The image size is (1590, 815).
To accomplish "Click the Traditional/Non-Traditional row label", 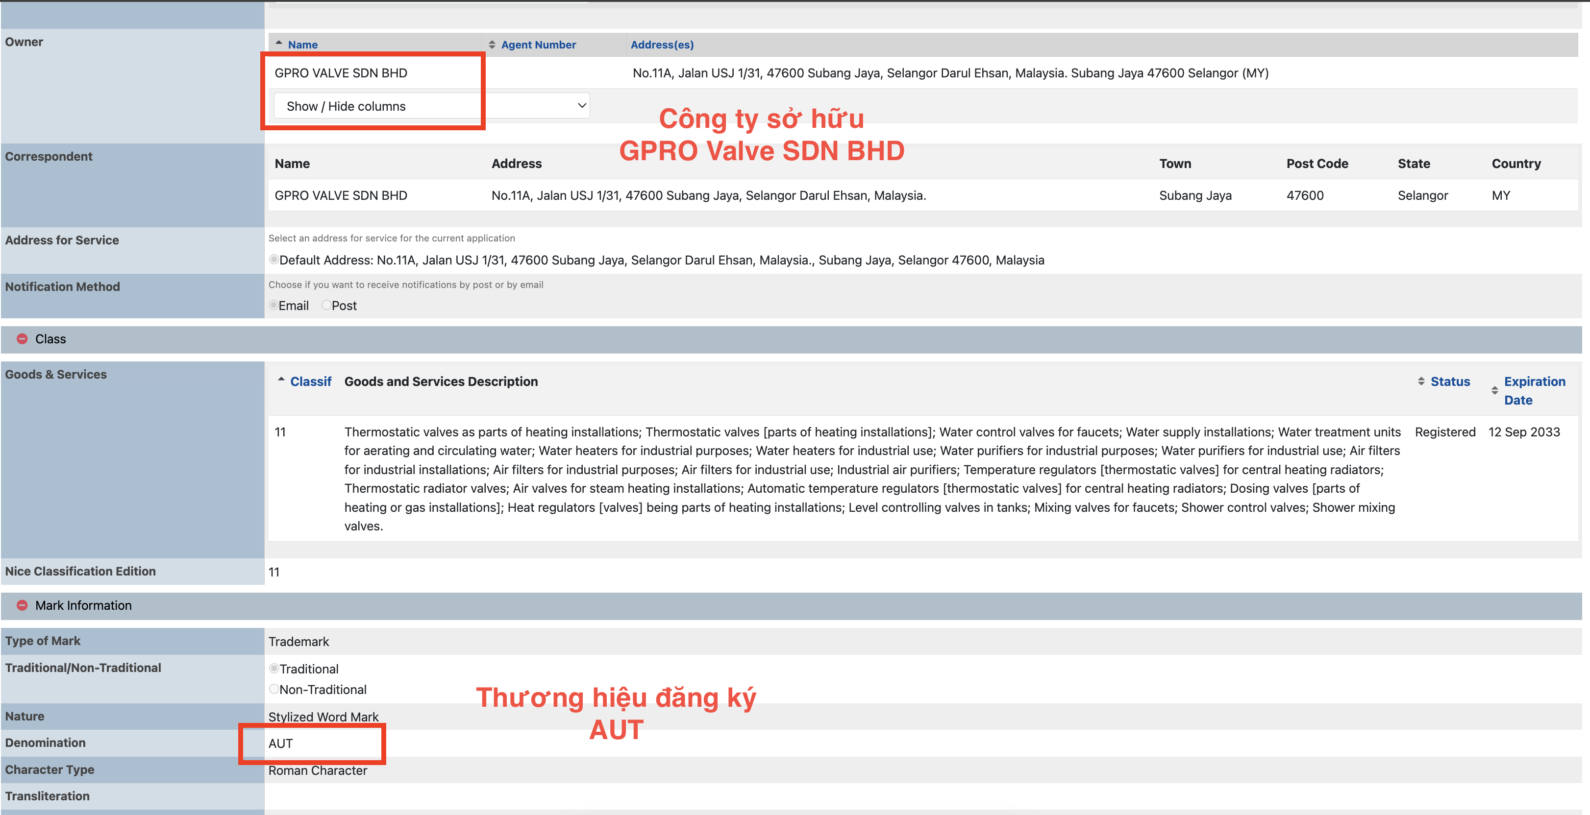I will 83,668.
